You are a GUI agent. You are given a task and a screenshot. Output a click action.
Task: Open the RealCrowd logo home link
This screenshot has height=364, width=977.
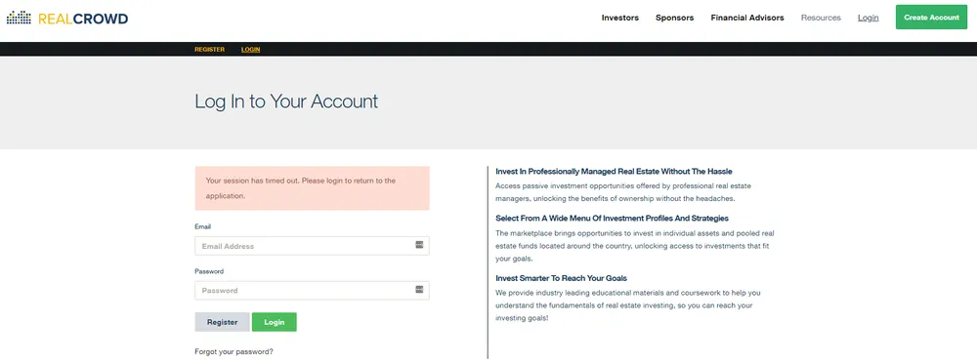click(67, 18)
